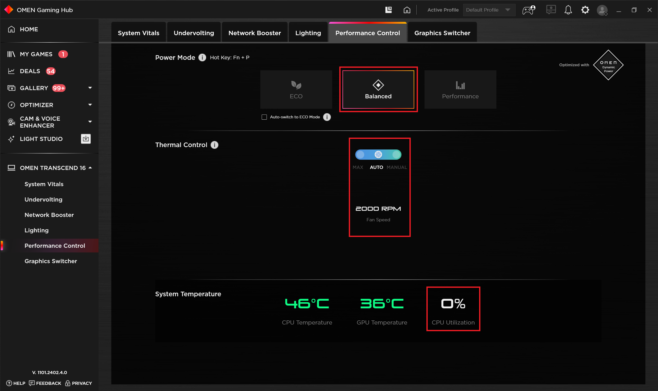This screenshot has height=391, width=658.
Task: Open Graphics Switcher in sidebar tree
Action: (51, 261)
